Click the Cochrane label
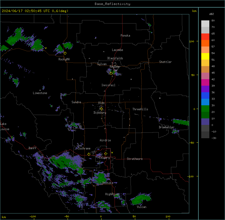 (x=84, y=148)
